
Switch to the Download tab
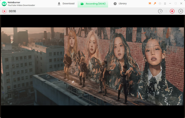coord(66,4)
